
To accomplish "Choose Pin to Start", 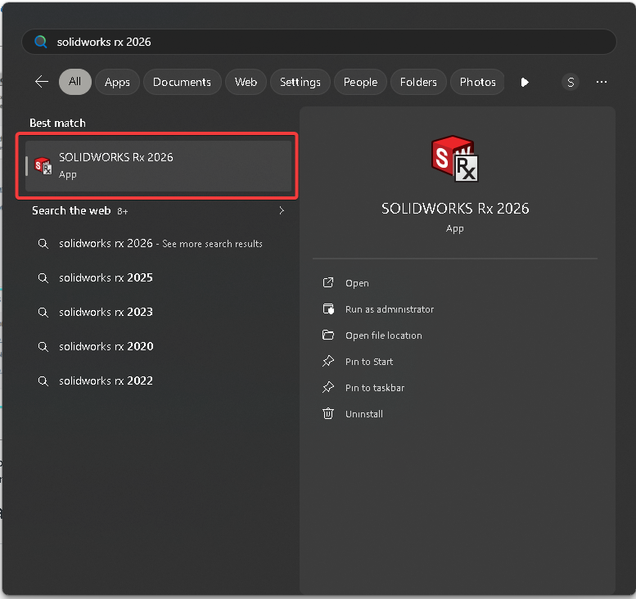I will (x=368, y=362).
